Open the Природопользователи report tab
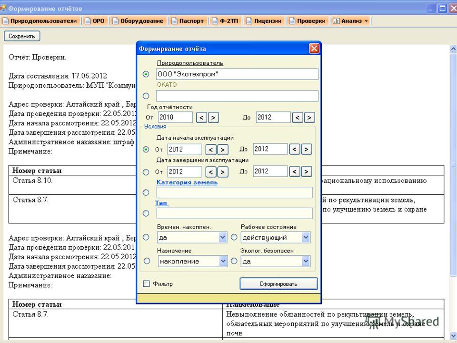Screen dimensions: 457x343 [x=40, y=21]
